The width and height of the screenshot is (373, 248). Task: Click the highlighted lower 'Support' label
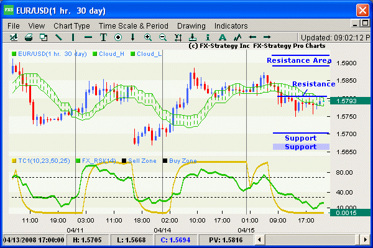301,147
